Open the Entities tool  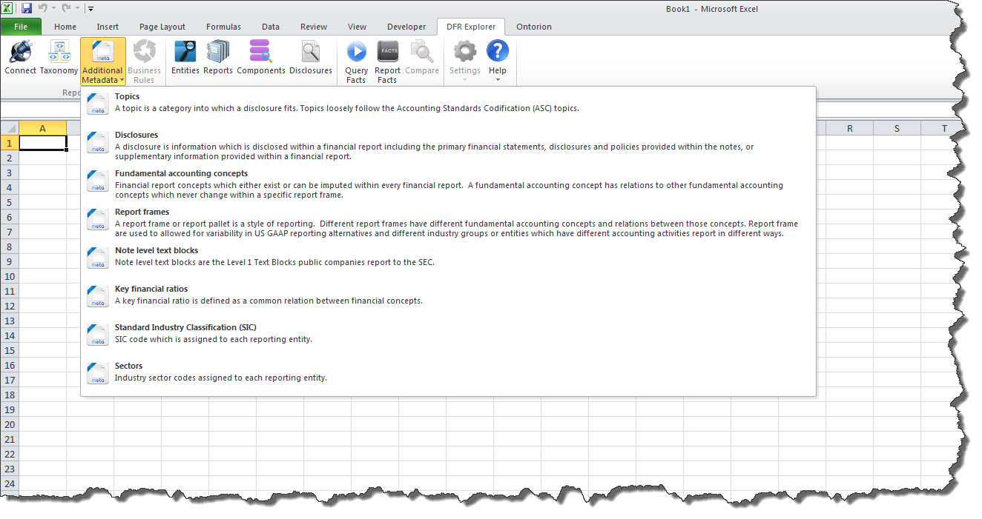click(x=185, y=58)
